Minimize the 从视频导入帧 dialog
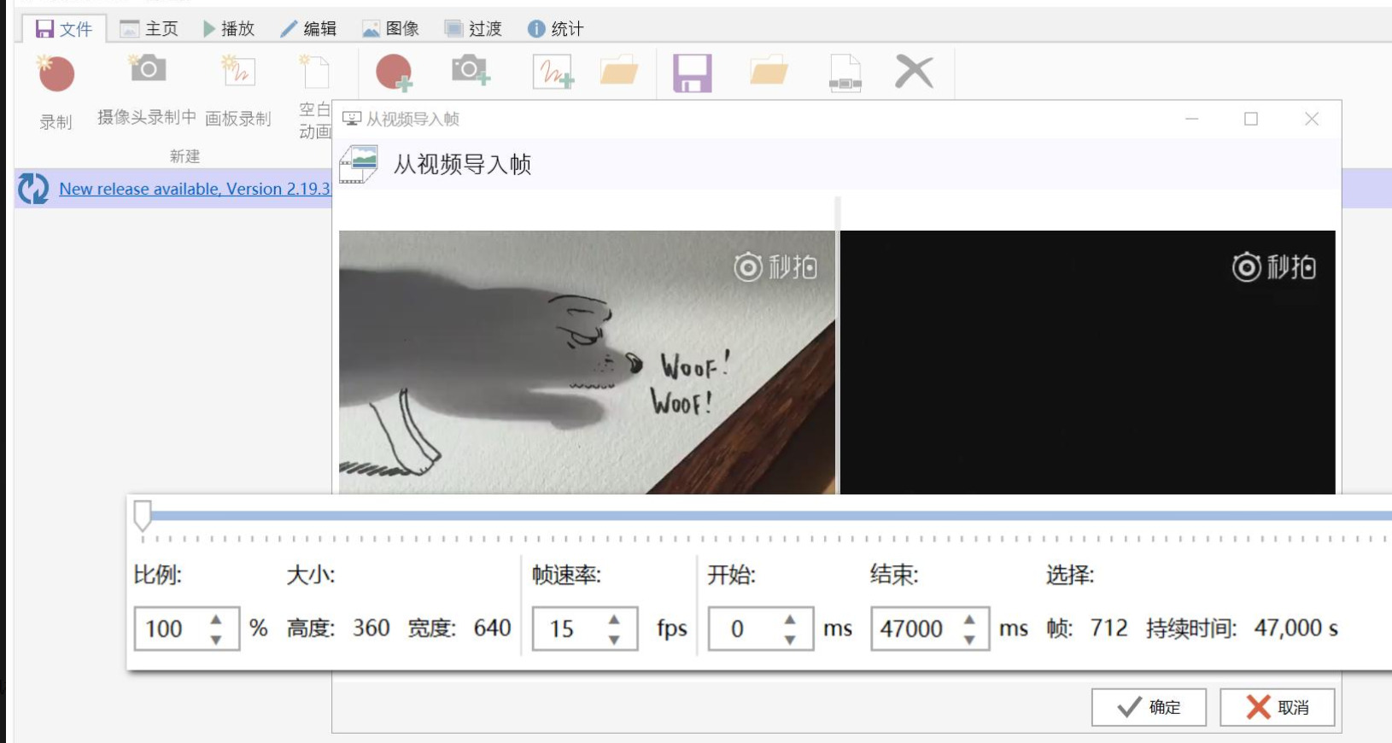 tap(1192, 119)
